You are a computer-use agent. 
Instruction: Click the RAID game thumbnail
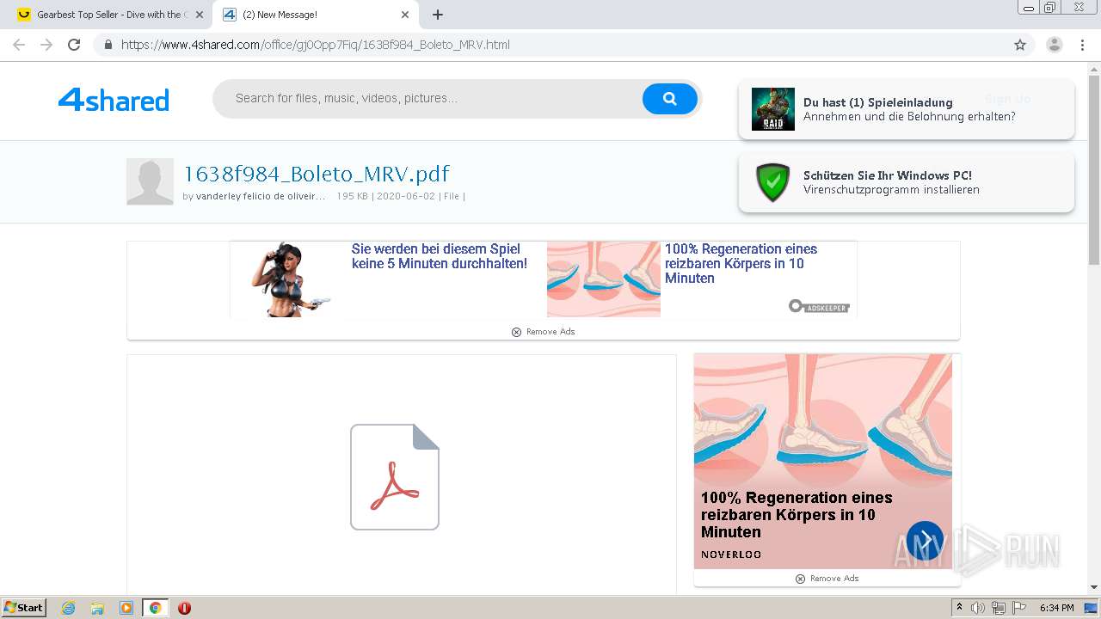point(772,109)
